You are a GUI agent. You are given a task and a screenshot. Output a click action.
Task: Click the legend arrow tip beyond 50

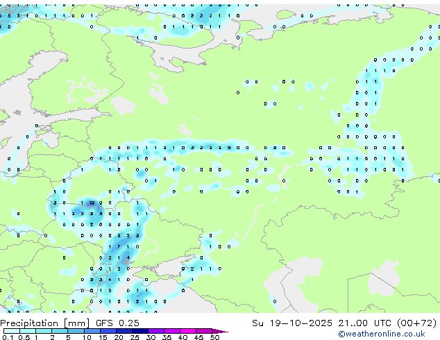[220, 331]
